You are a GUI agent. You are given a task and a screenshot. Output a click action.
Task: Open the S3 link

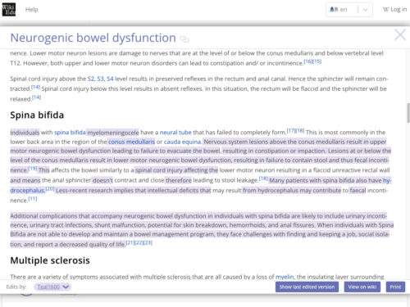point(100,79)
